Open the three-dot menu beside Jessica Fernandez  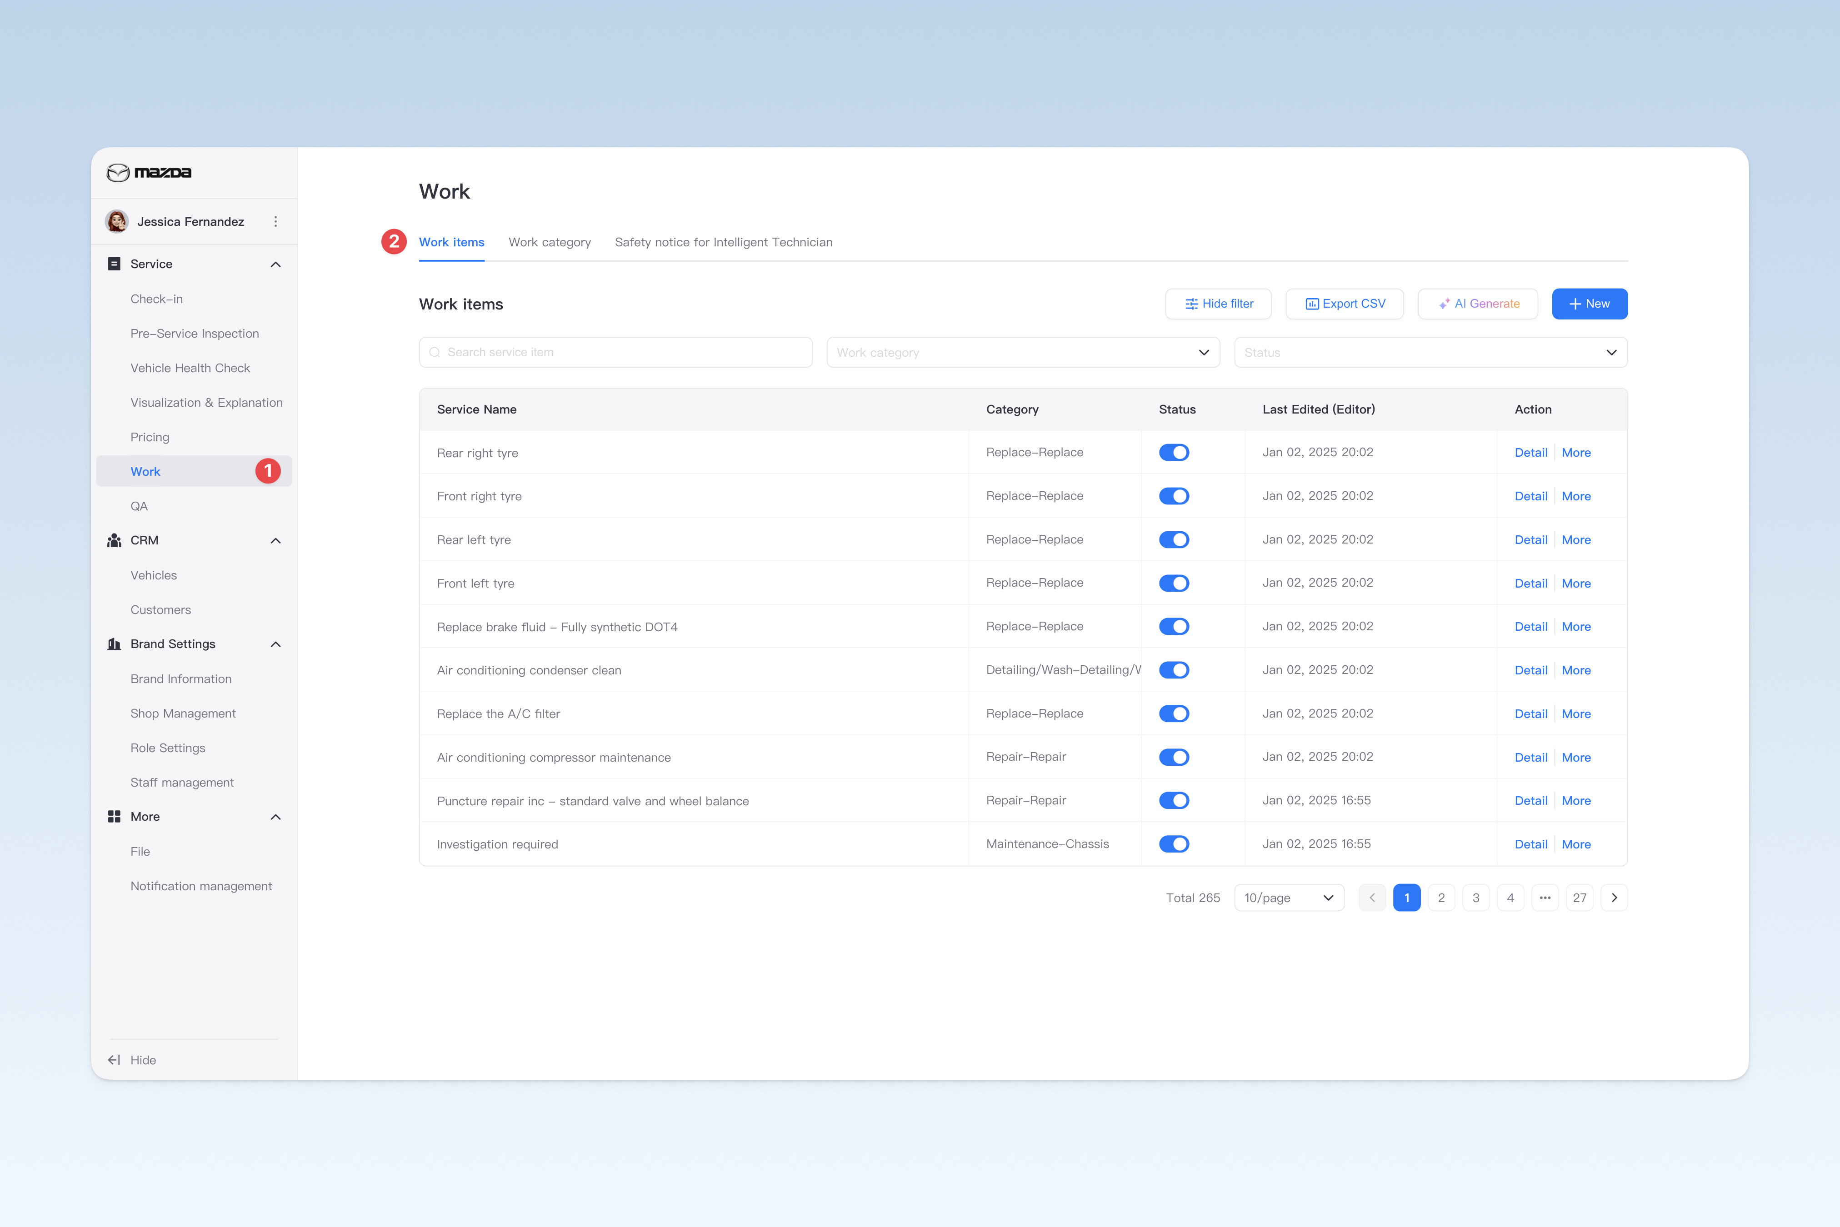(275, 221)
